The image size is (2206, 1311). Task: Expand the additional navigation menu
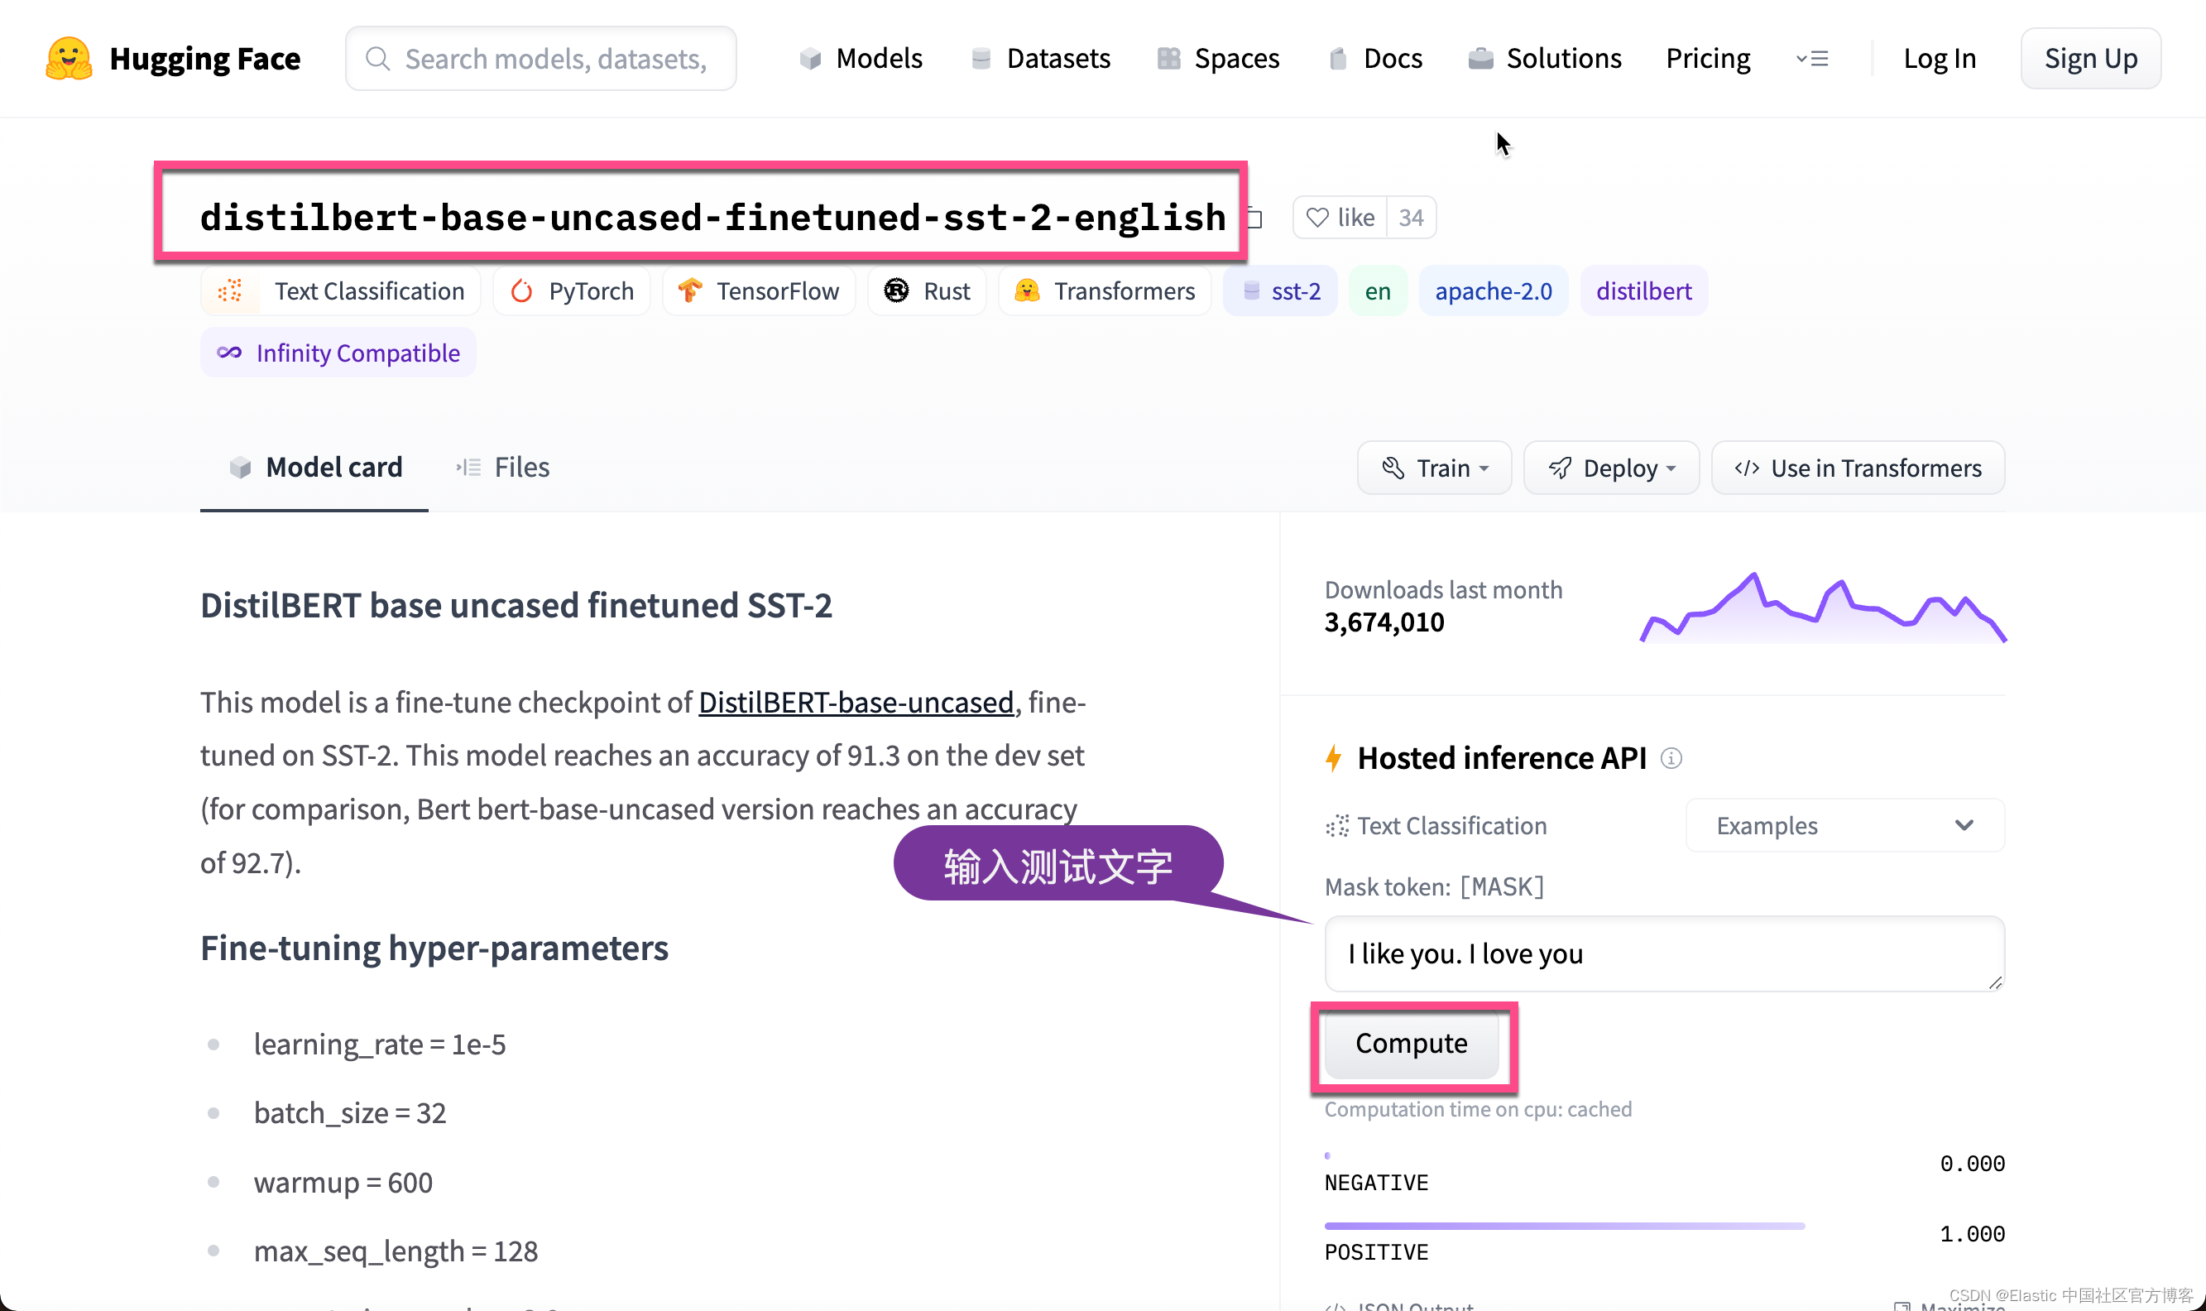tap(1812, 58)
